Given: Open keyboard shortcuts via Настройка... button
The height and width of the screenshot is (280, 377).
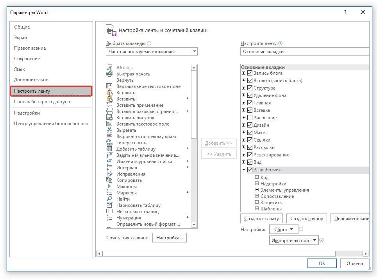Looking at the screenshot, I should [x=170, y=238].
